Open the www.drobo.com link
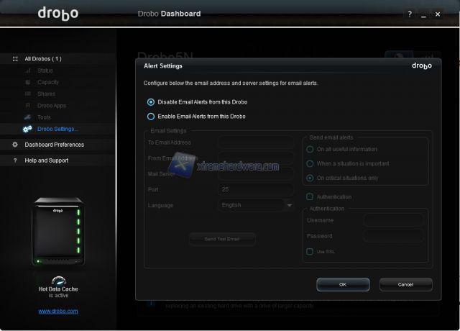460x331 pixels. (x=58, y=311)
